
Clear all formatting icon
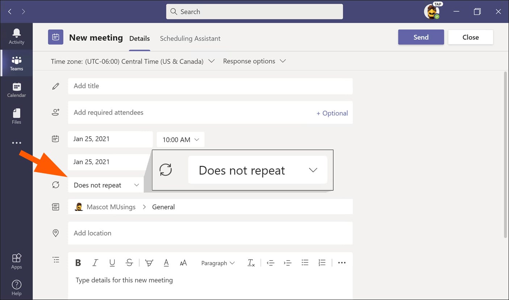251,263
